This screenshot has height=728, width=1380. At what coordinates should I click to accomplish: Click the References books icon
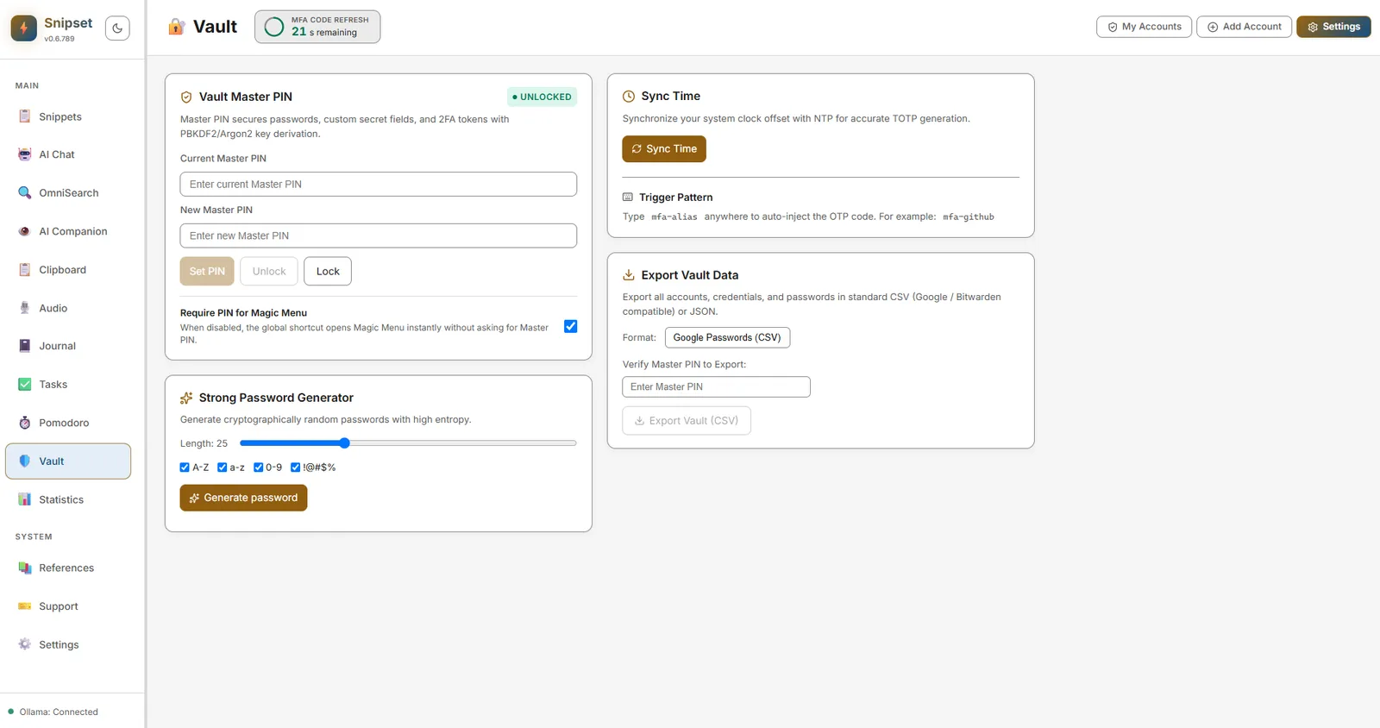tap(25, 568)
